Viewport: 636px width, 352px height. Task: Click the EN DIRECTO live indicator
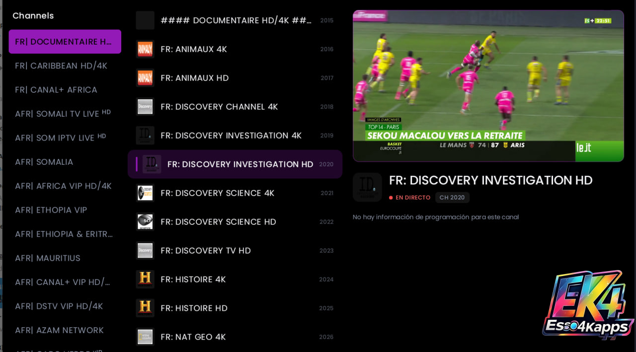click(x=410, y=198)
